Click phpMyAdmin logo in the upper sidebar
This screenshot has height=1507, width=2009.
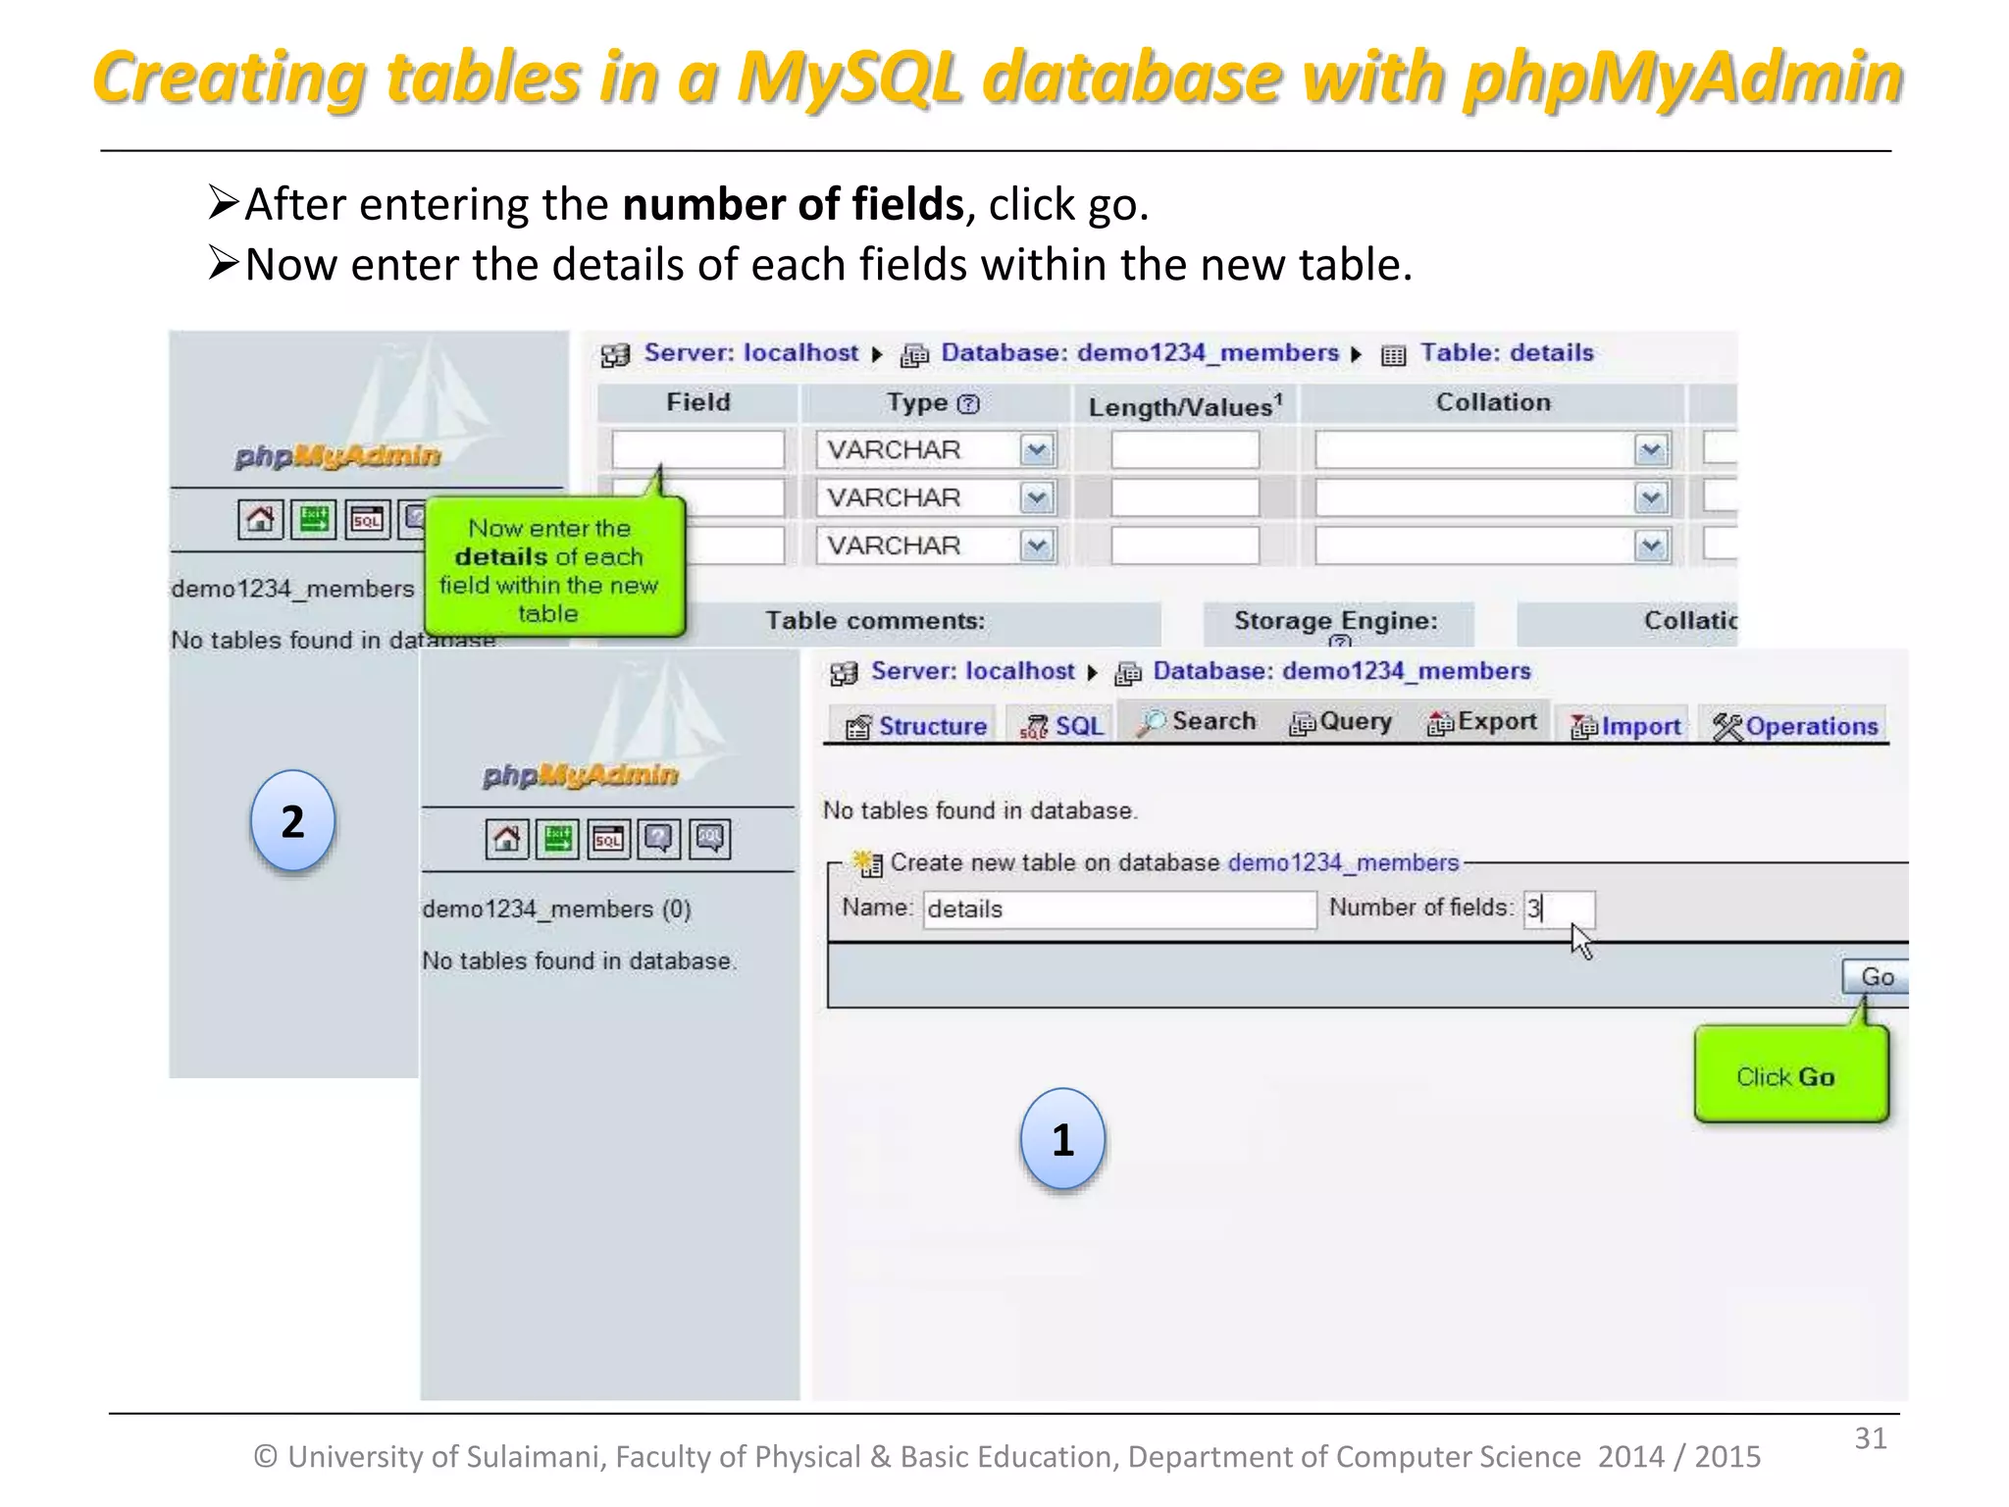(x=337, y=456)
